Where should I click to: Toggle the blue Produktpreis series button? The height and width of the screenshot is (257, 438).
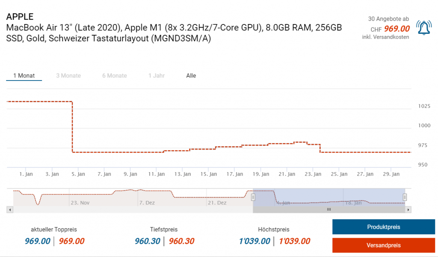click(383, 227)
